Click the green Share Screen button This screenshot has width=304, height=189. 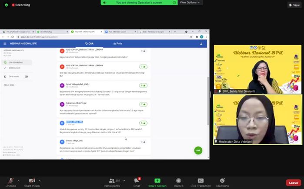[157, 182]
